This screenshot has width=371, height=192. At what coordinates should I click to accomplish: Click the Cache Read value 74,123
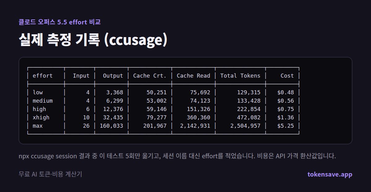pyautogui.click(x=200, y=100)
